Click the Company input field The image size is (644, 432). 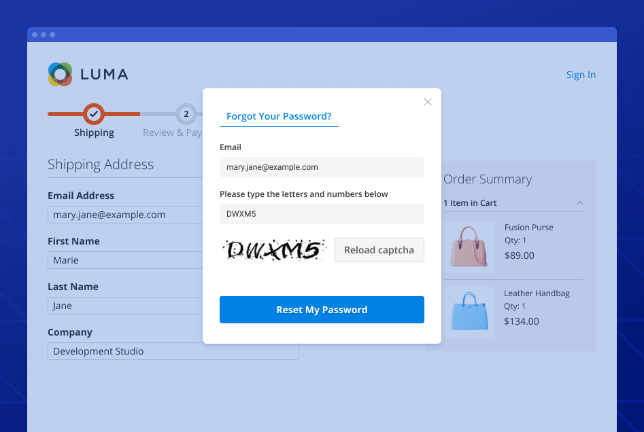(x=173, y=351)
